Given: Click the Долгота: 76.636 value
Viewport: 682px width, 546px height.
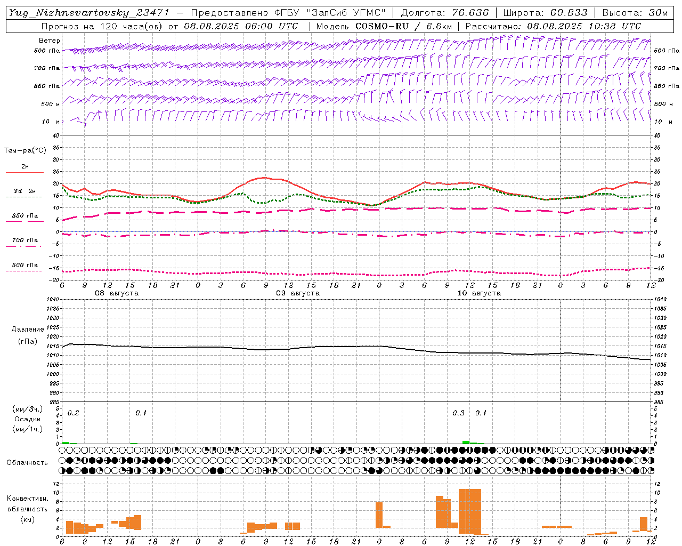Looking at the screenshot, I should [x=445, y=13].
